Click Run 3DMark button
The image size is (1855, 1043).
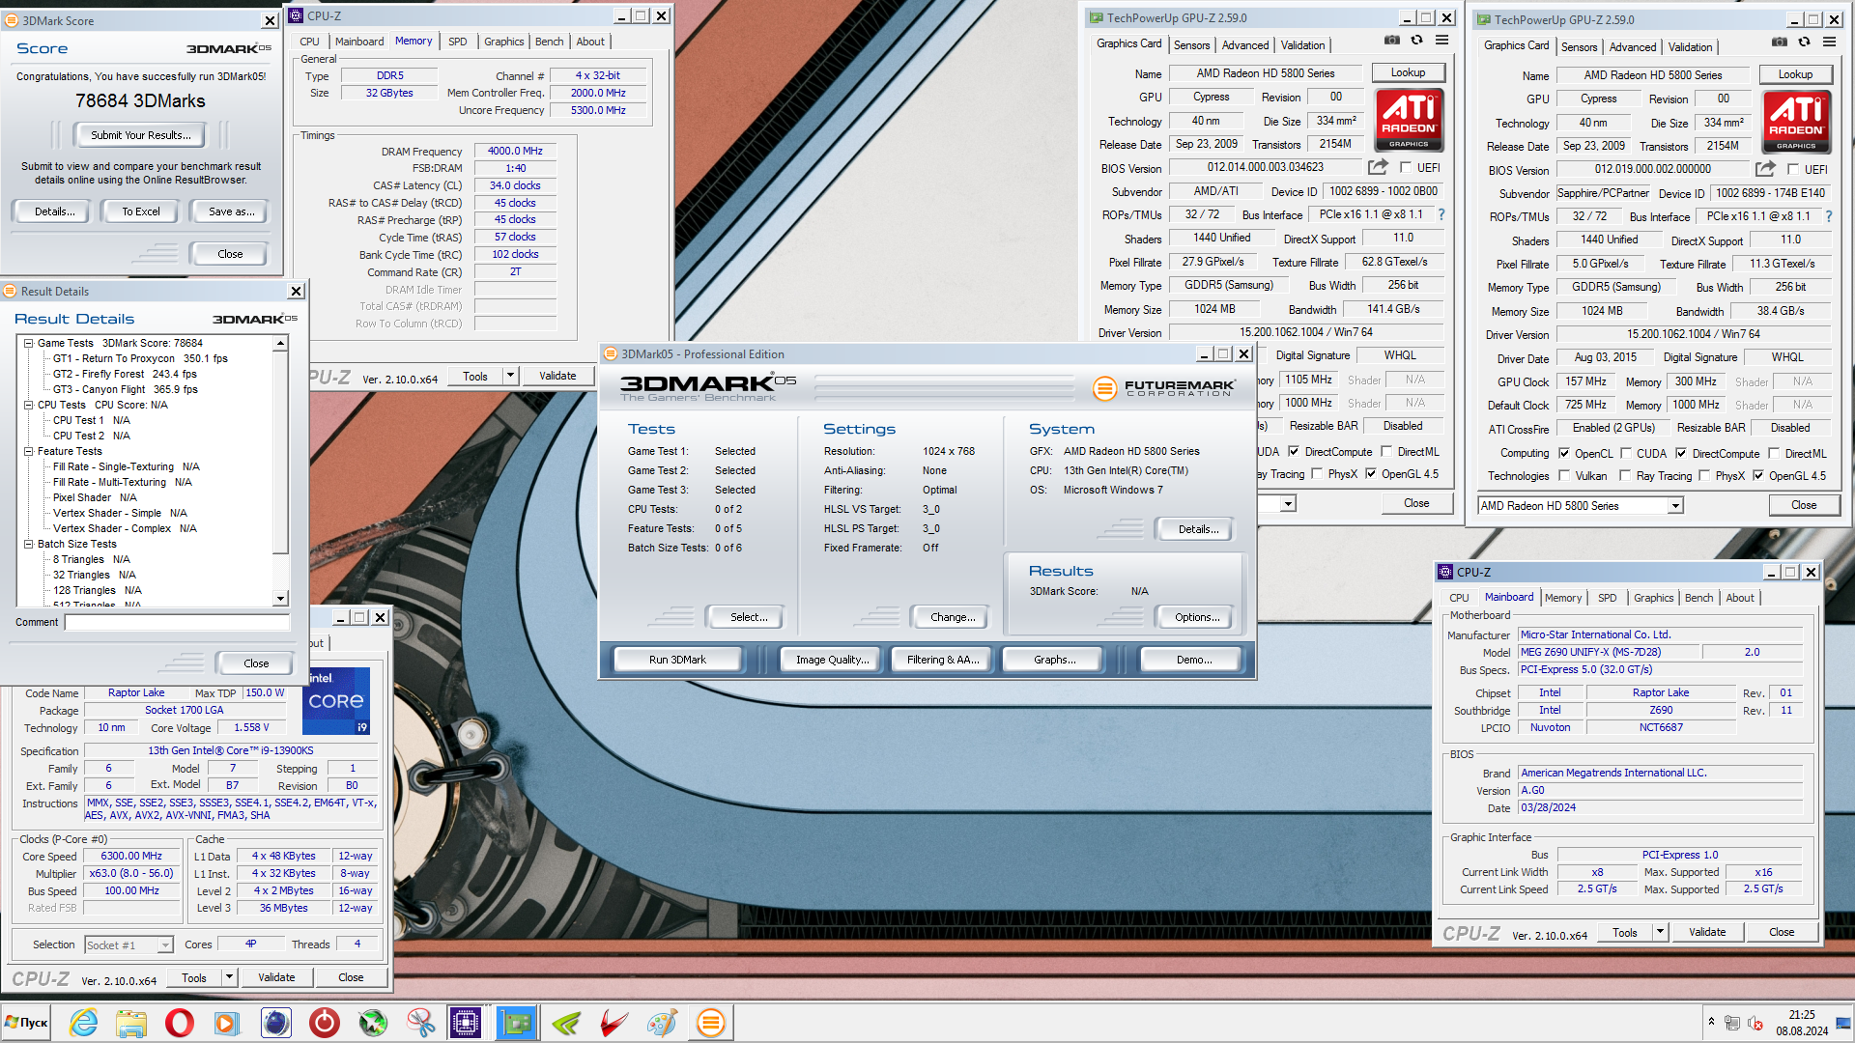[677, 660]
